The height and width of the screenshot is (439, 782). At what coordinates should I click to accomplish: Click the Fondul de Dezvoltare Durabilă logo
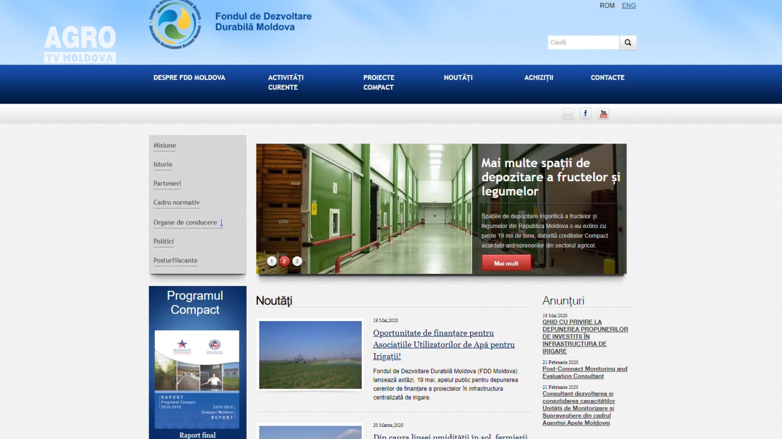(175, 24)
